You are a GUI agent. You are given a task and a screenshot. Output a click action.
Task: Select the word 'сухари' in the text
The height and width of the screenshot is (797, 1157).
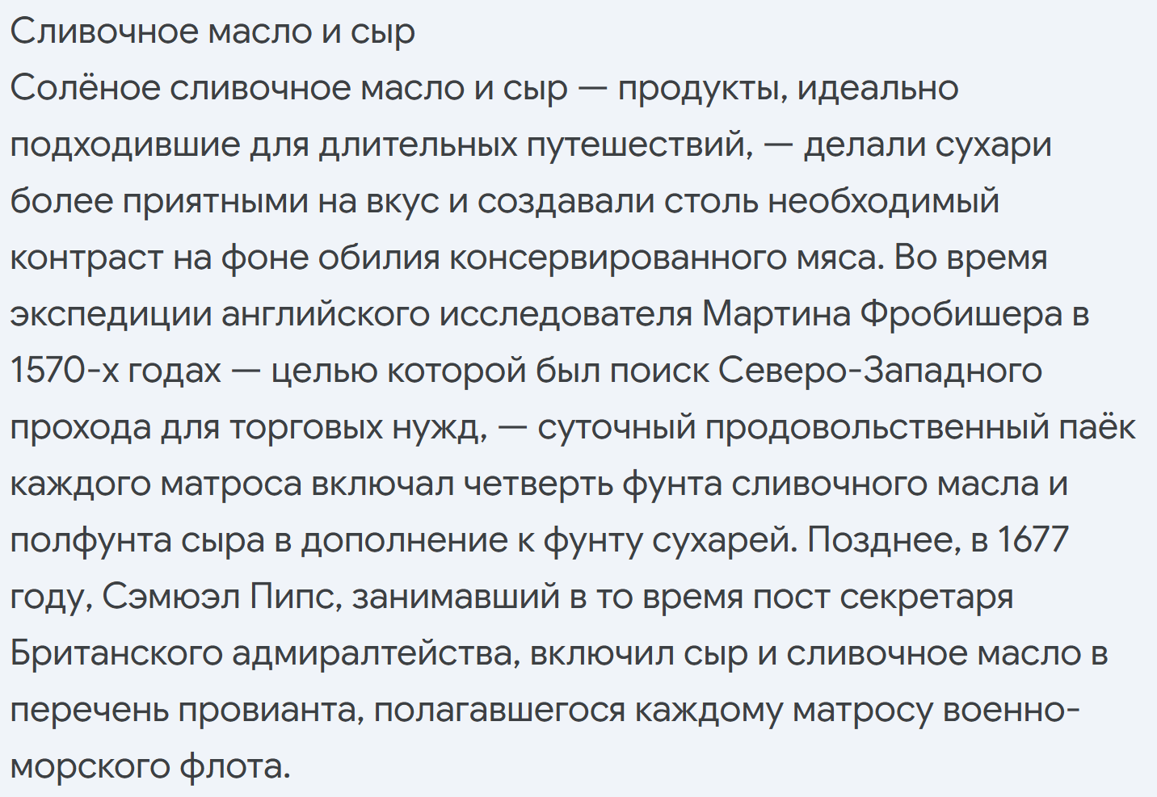pos(993,145)
